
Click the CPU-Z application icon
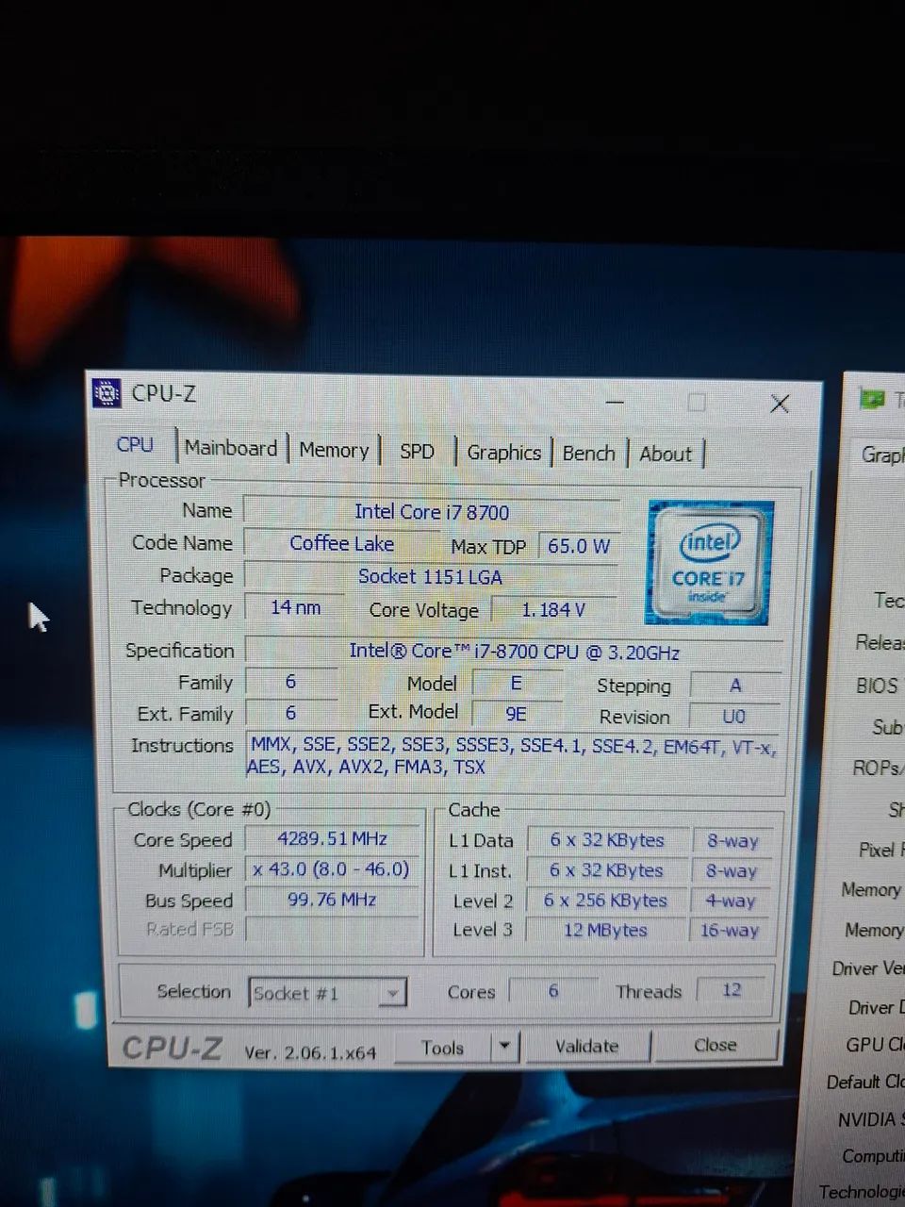(107, 393)
